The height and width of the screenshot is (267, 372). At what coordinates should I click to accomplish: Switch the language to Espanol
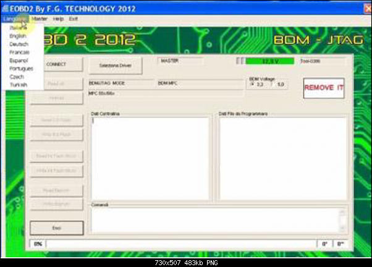coord(19,61)
